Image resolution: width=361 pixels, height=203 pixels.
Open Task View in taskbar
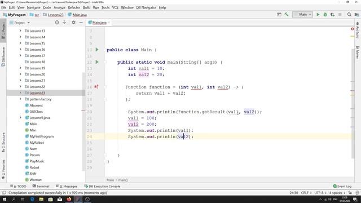[x=23, y=199]
